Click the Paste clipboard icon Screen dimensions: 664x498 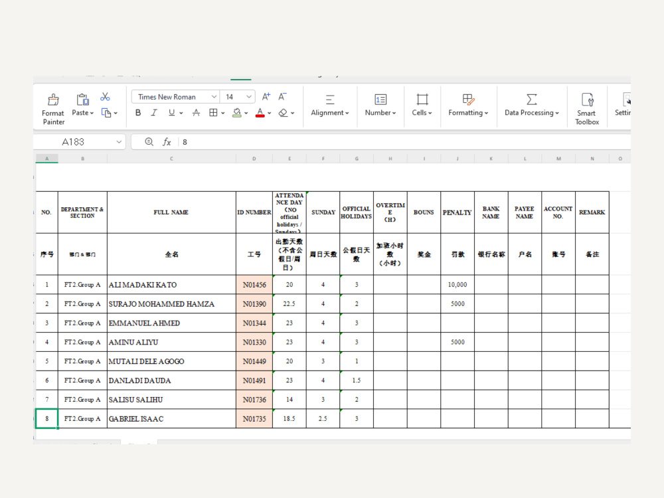tap(82, 100)
